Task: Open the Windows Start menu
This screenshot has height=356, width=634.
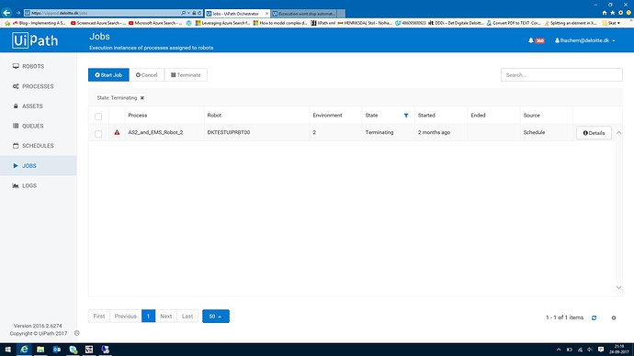Action: coord(7,350)
